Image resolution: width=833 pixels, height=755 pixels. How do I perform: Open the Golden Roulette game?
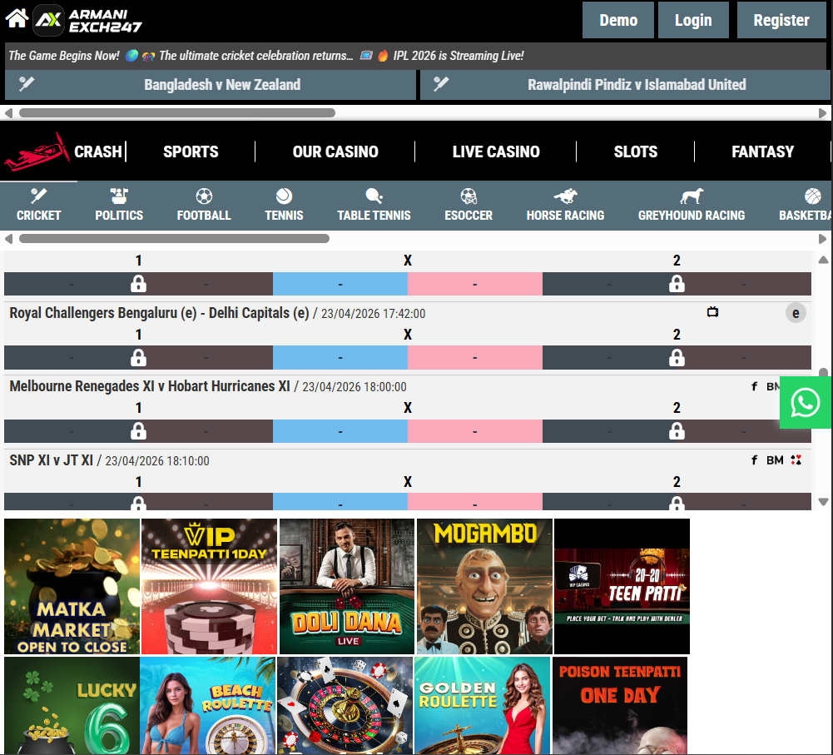click(x=482, y=705)
